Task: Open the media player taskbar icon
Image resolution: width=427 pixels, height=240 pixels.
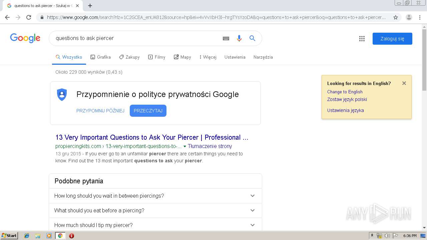Action: [49, 236]
